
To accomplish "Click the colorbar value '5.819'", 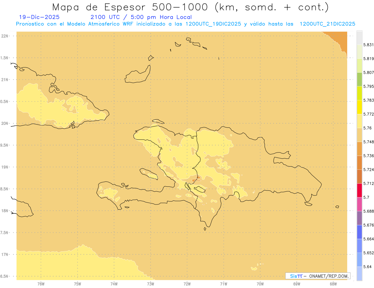I will (x=369, y=59).
